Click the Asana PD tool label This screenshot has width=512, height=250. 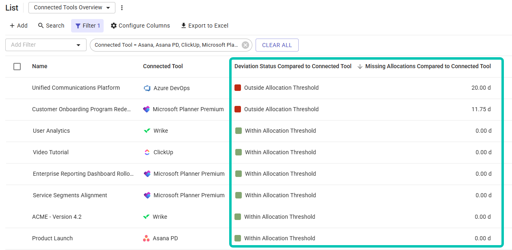165,238
